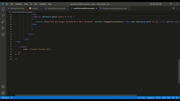Open Run and Debug view

coord(3,22)
